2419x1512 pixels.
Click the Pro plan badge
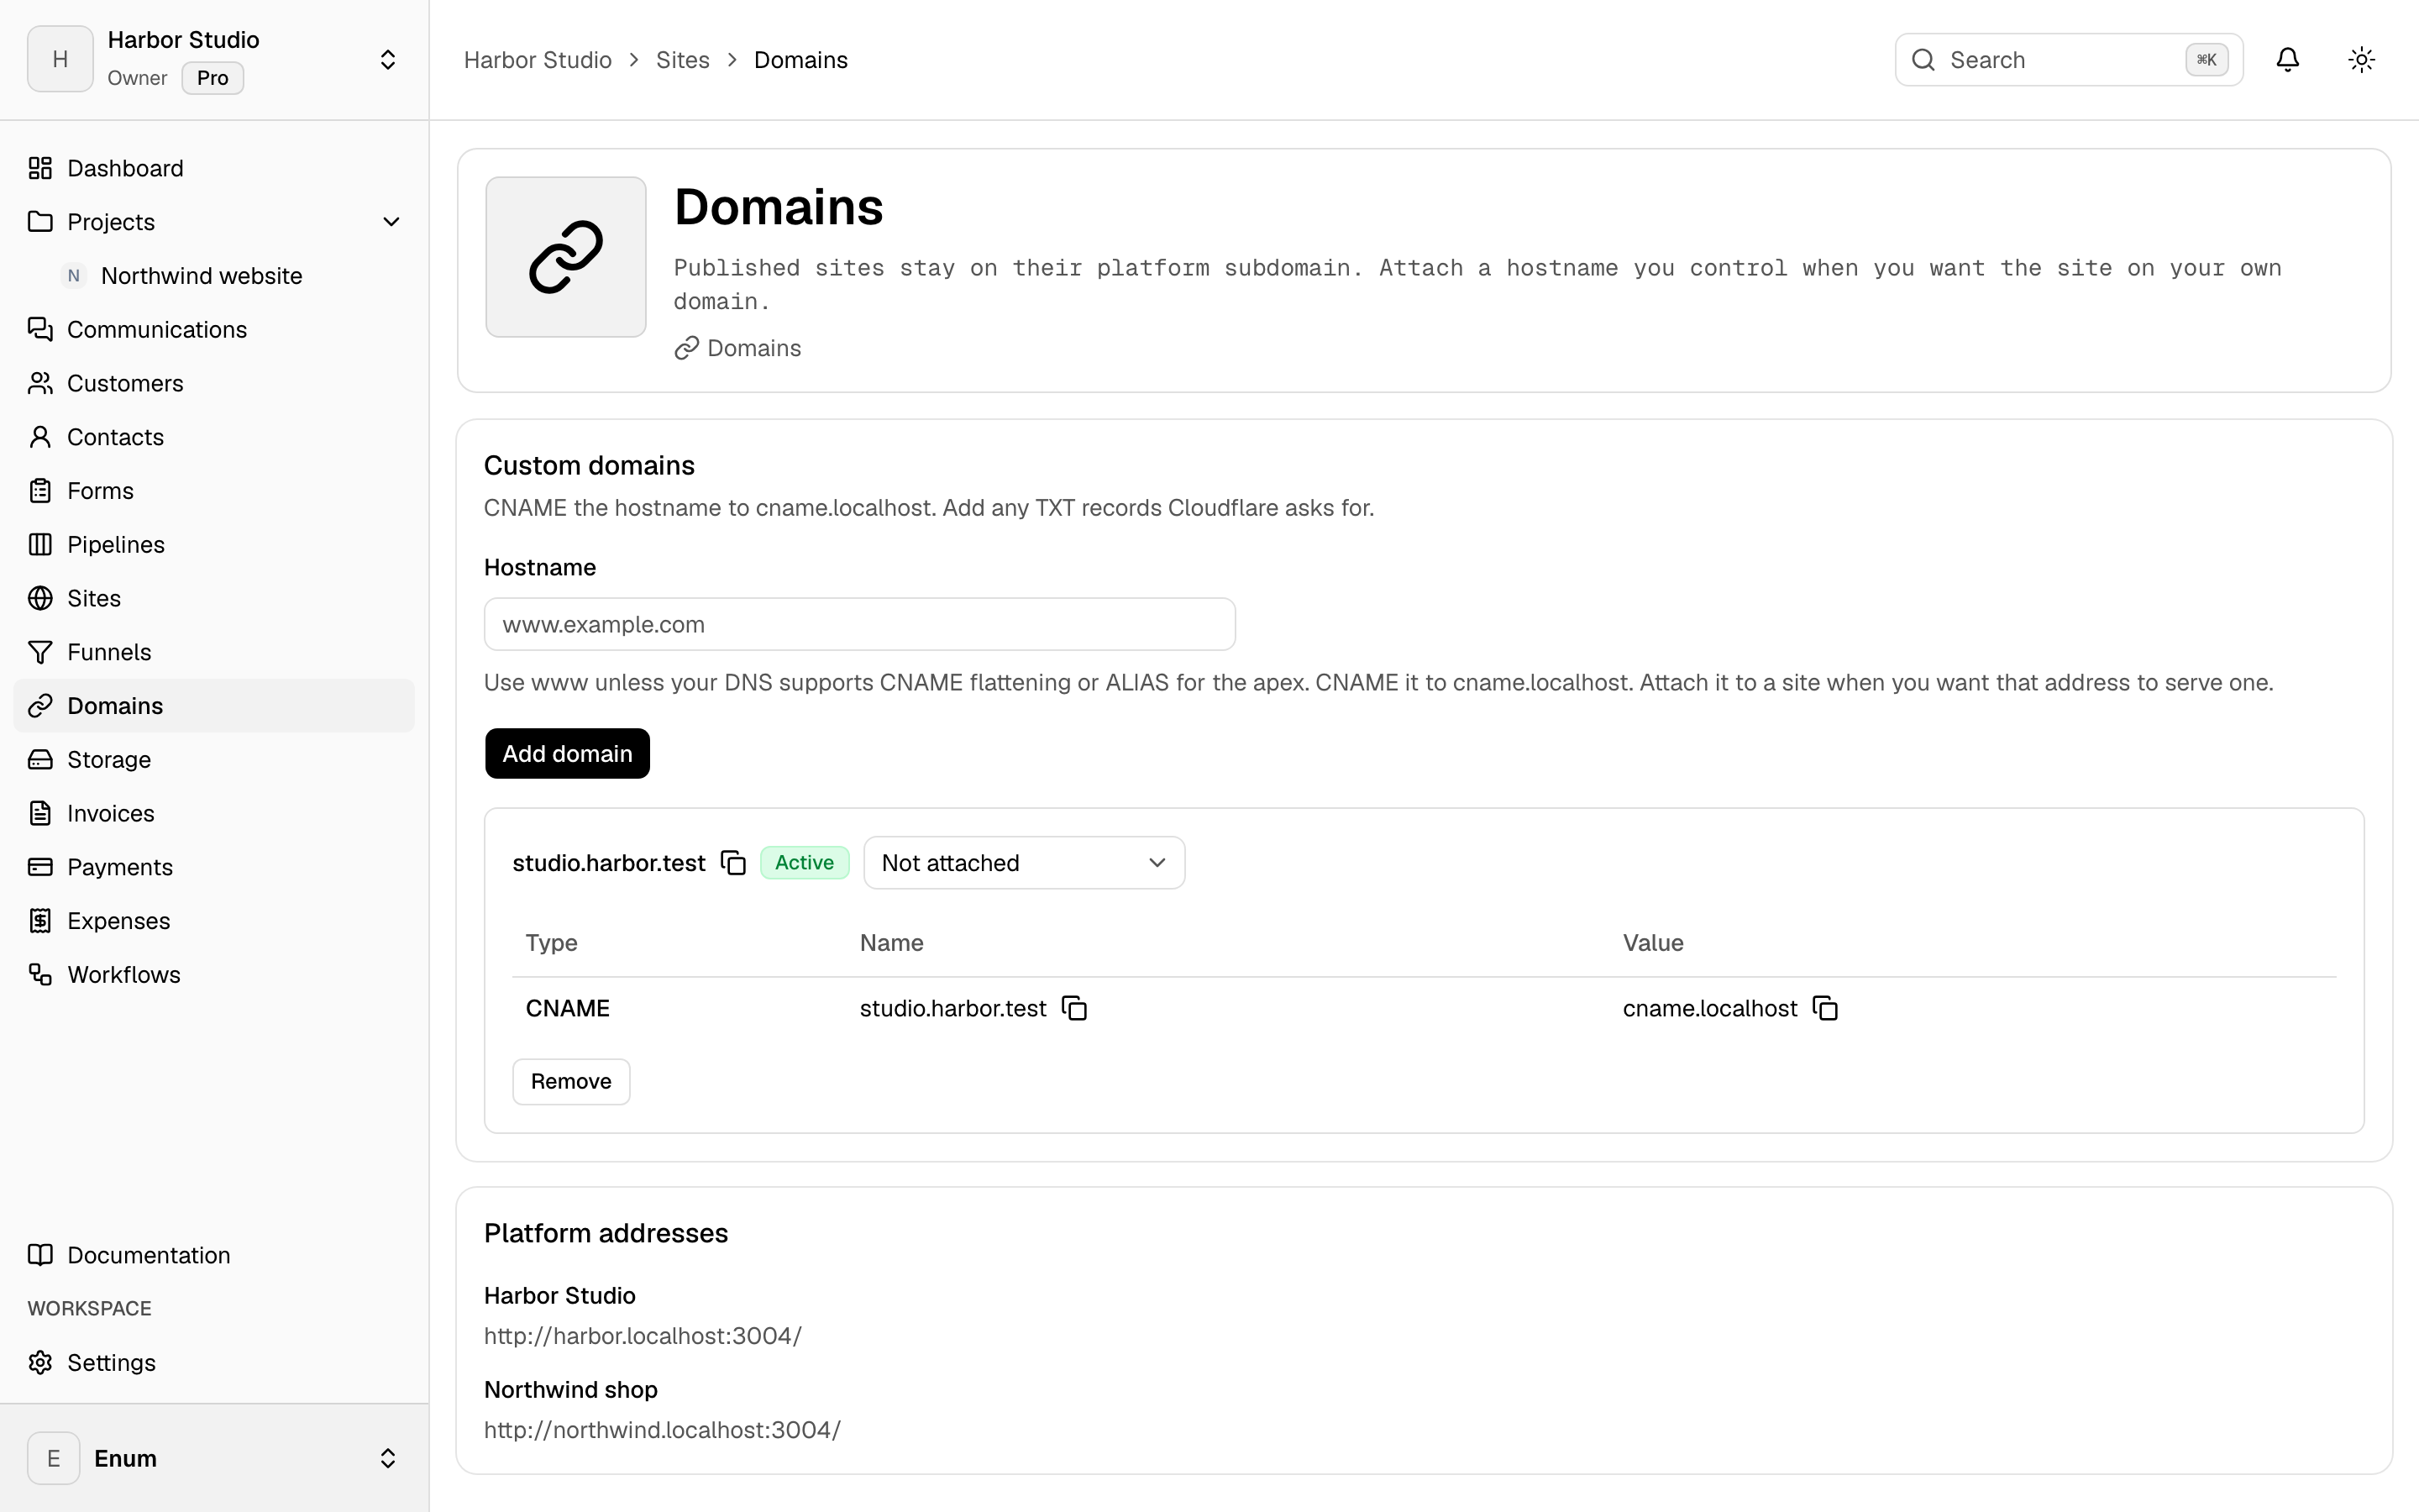click(x=213, y=78)
